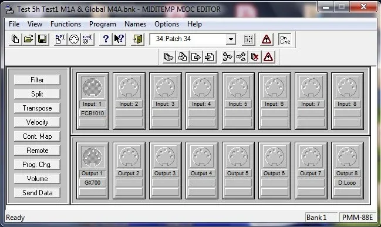Click the Cont. Map button
381x227 pixels.
coord(37,136)
